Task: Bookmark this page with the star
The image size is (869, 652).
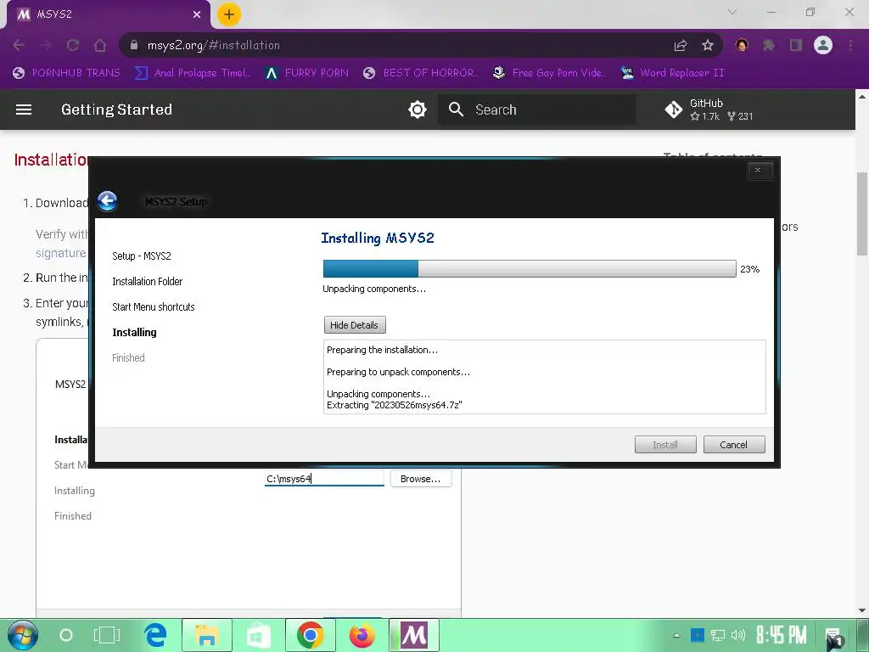Action: tap(708, 46)
